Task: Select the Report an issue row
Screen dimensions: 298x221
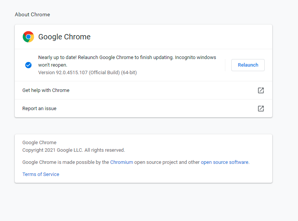Action: click(x=144, y=108)
